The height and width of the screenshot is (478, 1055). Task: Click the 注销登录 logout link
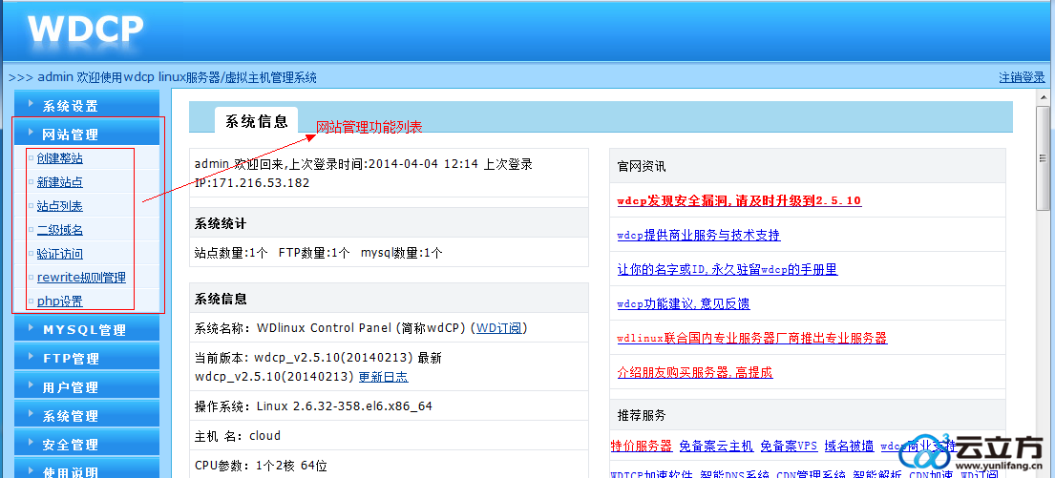1022,77
